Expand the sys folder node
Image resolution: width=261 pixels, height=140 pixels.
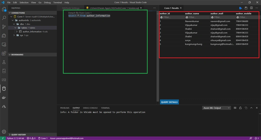click(14, 35)
